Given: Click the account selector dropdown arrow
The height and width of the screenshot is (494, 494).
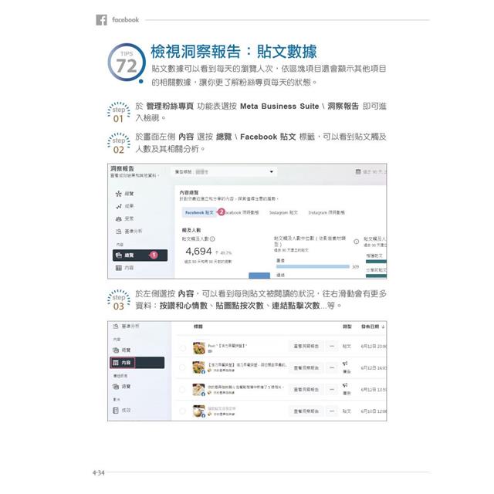Looking at the screenshot, I should [271, 171].
